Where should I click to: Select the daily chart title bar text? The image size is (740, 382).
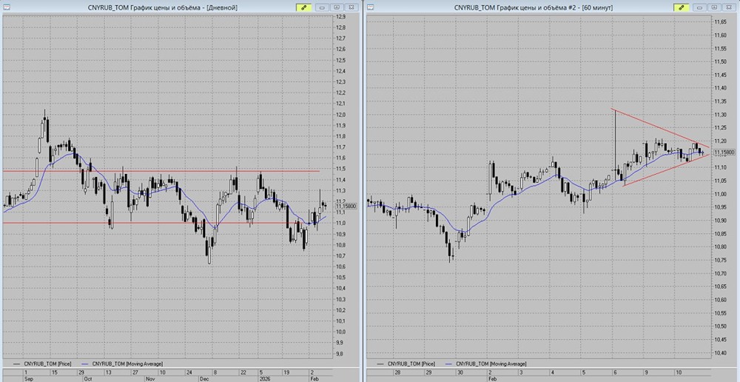point(163,7)
